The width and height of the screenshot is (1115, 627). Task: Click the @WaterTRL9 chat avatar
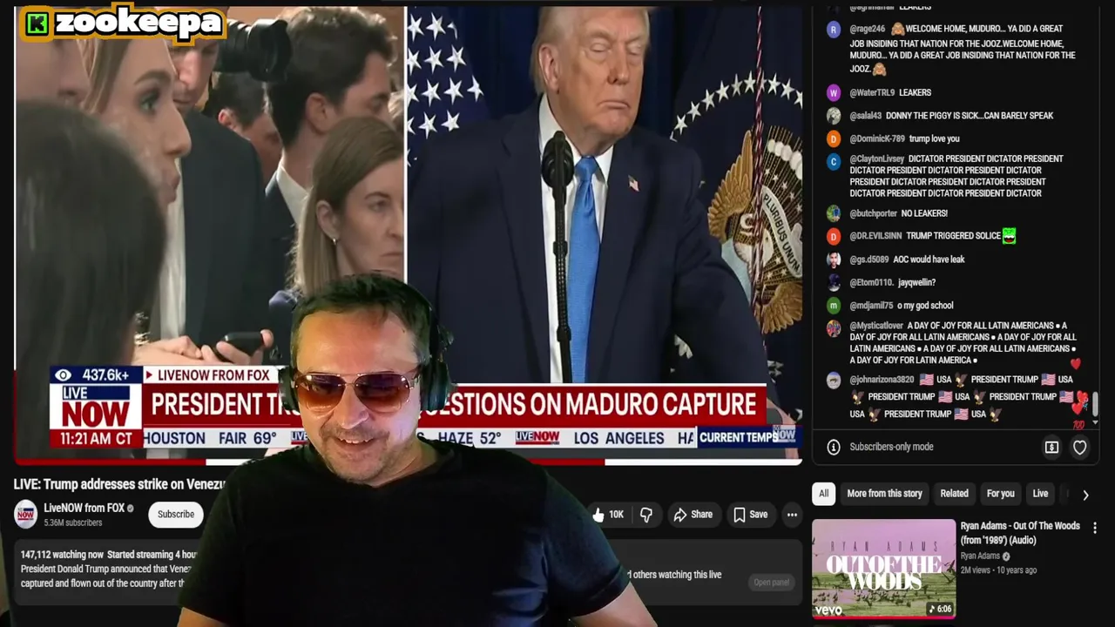point(834,92)
